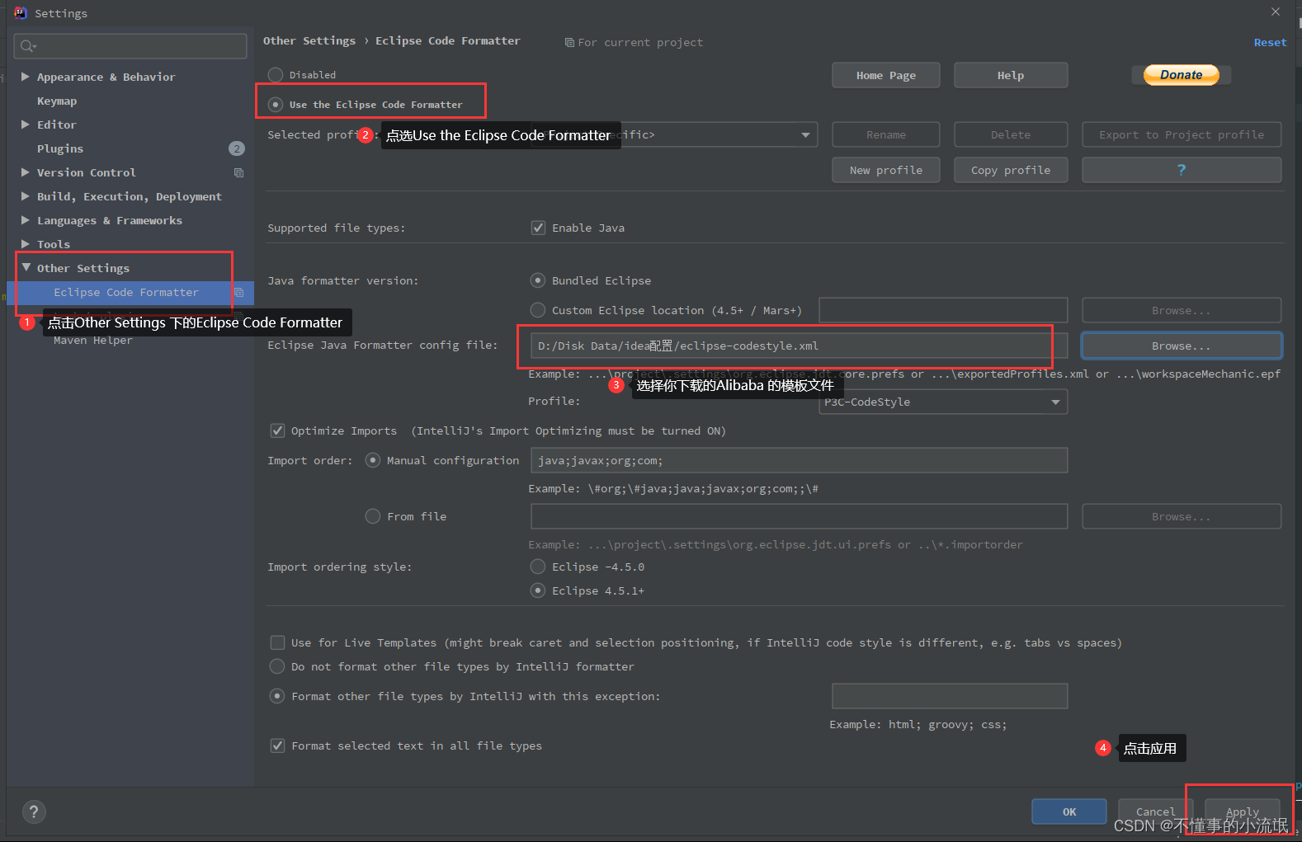Expand Languages & Frameworks node
Screen dimensions: 1302x842
pos(26,220)
